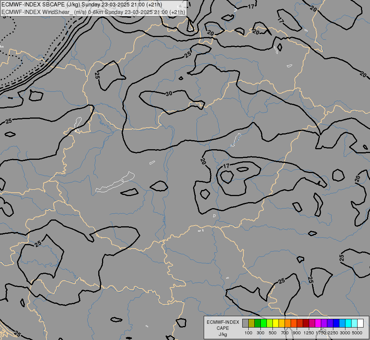
Task: Select the olive swatch in CAPE legend
Action: [x=252, y=323]
